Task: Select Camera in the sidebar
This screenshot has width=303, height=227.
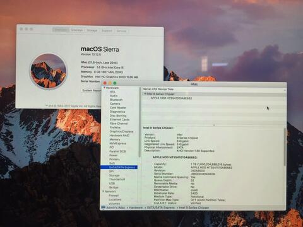Action: tap(115, 103)
